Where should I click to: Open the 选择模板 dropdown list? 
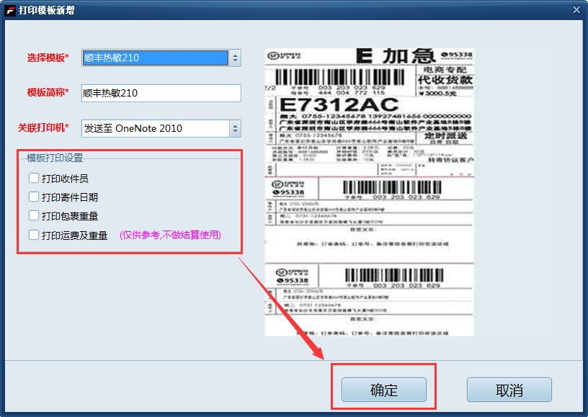coord(235,58)
